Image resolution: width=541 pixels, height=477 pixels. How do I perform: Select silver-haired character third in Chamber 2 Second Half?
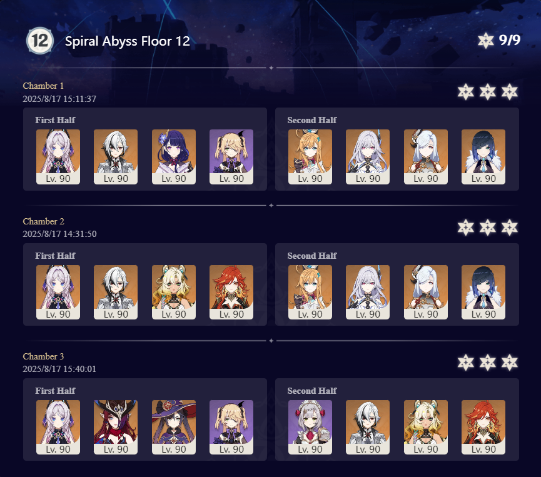(x=426, y=292)
